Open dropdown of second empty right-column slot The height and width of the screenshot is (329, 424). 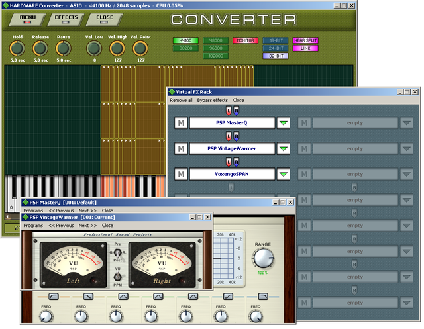[406, 148]
